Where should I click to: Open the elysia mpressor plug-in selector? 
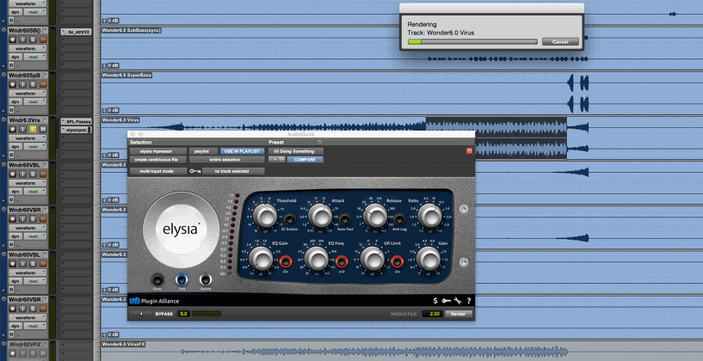tap(157, 151)
